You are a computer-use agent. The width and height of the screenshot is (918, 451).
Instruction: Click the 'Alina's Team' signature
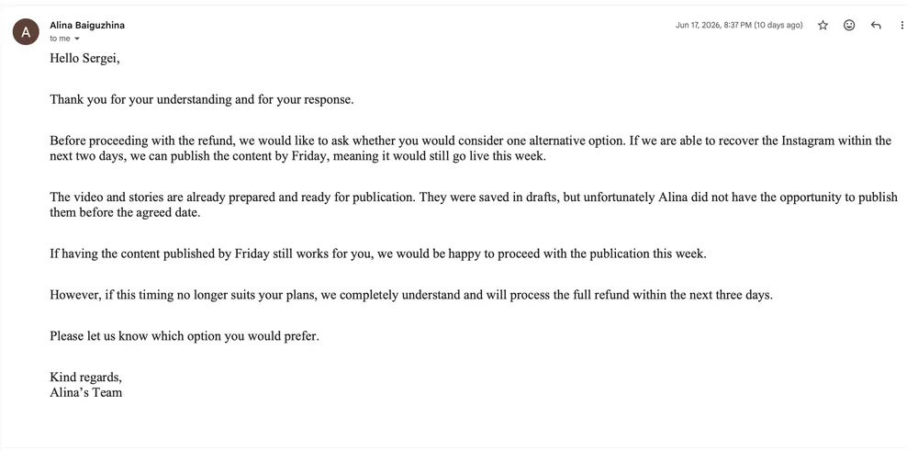click(x=86, y=392)
